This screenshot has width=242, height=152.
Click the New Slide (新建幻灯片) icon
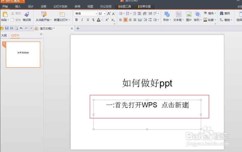point(62,14)
